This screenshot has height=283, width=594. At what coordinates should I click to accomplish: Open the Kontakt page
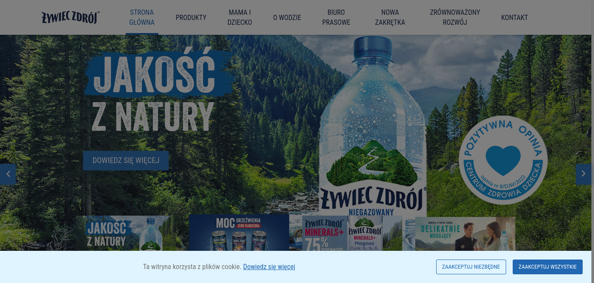tap(514, 17)
